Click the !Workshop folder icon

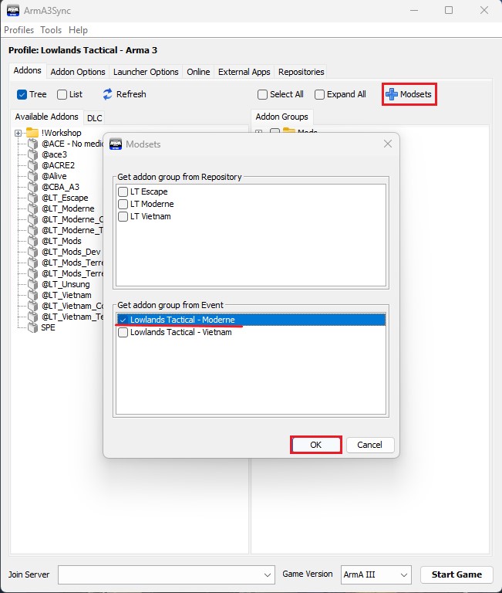(32, 133)
